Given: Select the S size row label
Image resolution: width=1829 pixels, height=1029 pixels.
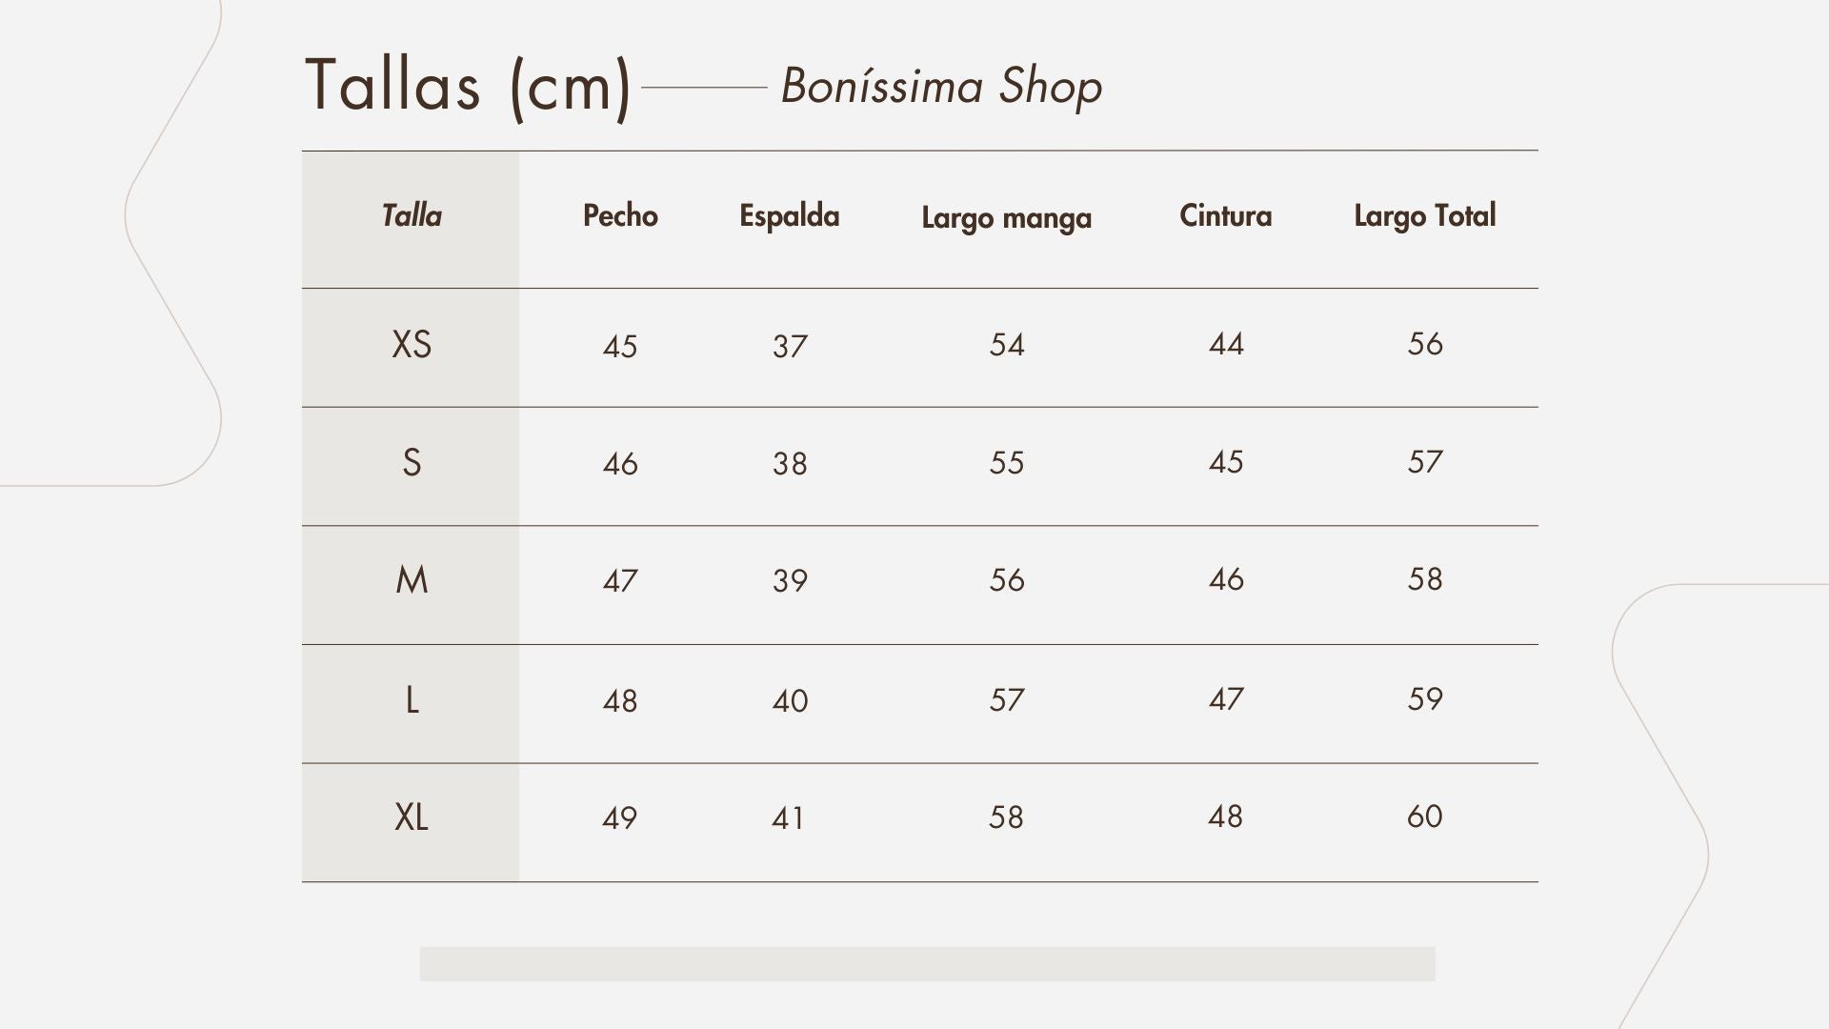Looking at the screenshot, I should click(x=412, y=463).
